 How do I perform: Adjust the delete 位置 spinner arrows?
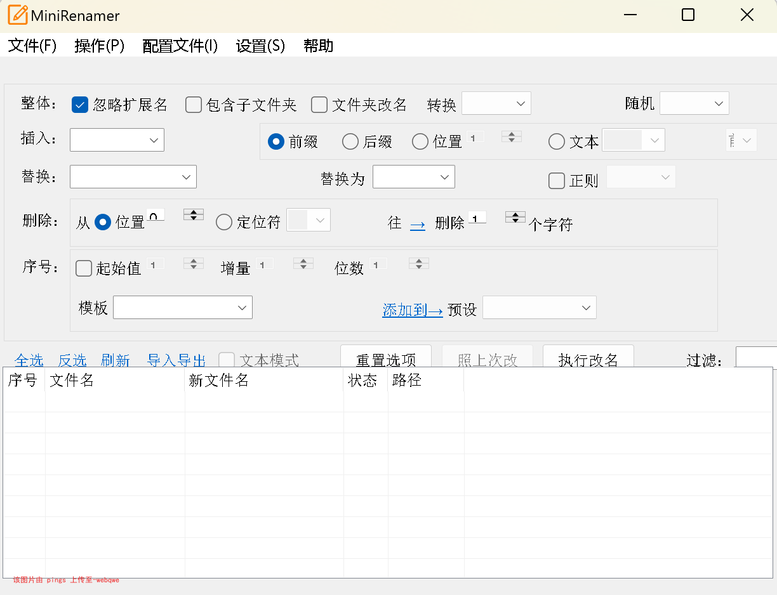[x=194, y=214]
